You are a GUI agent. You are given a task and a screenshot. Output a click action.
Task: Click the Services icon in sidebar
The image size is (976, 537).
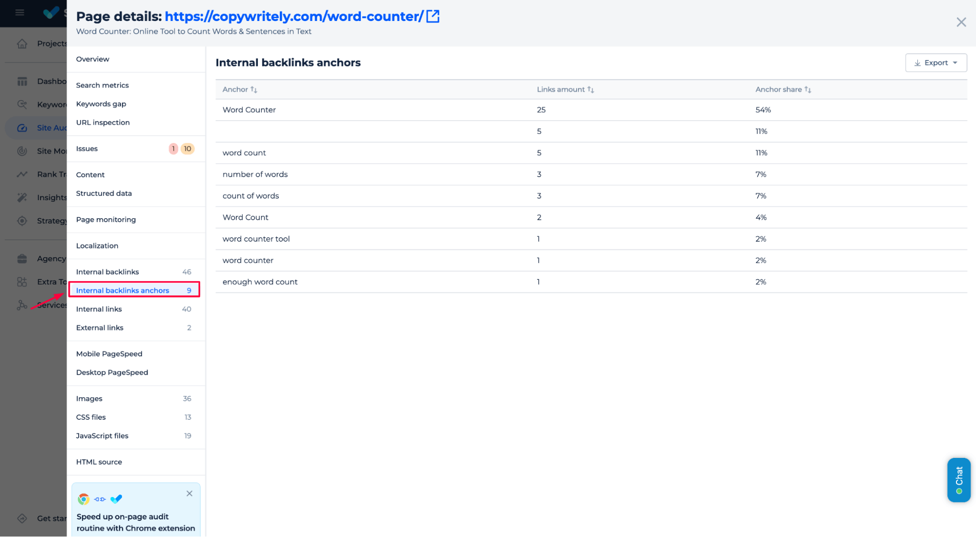click(x=22, y=305)
